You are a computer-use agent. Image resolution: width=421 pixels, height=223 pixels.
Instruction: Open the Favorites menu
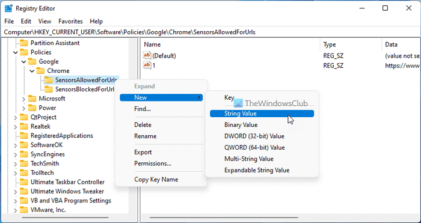(70, 21)
